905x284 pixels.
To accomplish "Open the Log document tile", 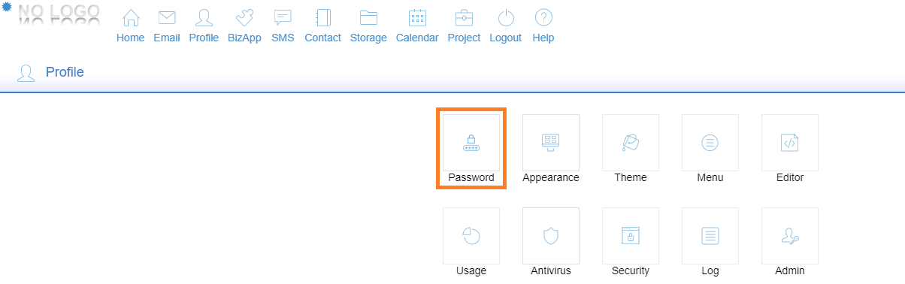I will coord(710,236).
